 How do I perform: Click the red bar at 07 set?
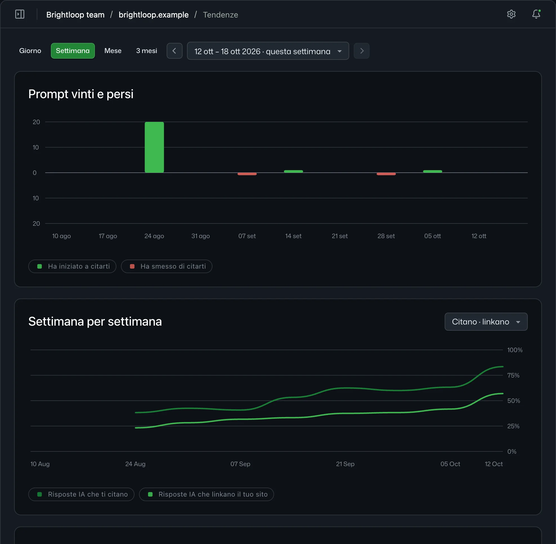pos(247,174)
